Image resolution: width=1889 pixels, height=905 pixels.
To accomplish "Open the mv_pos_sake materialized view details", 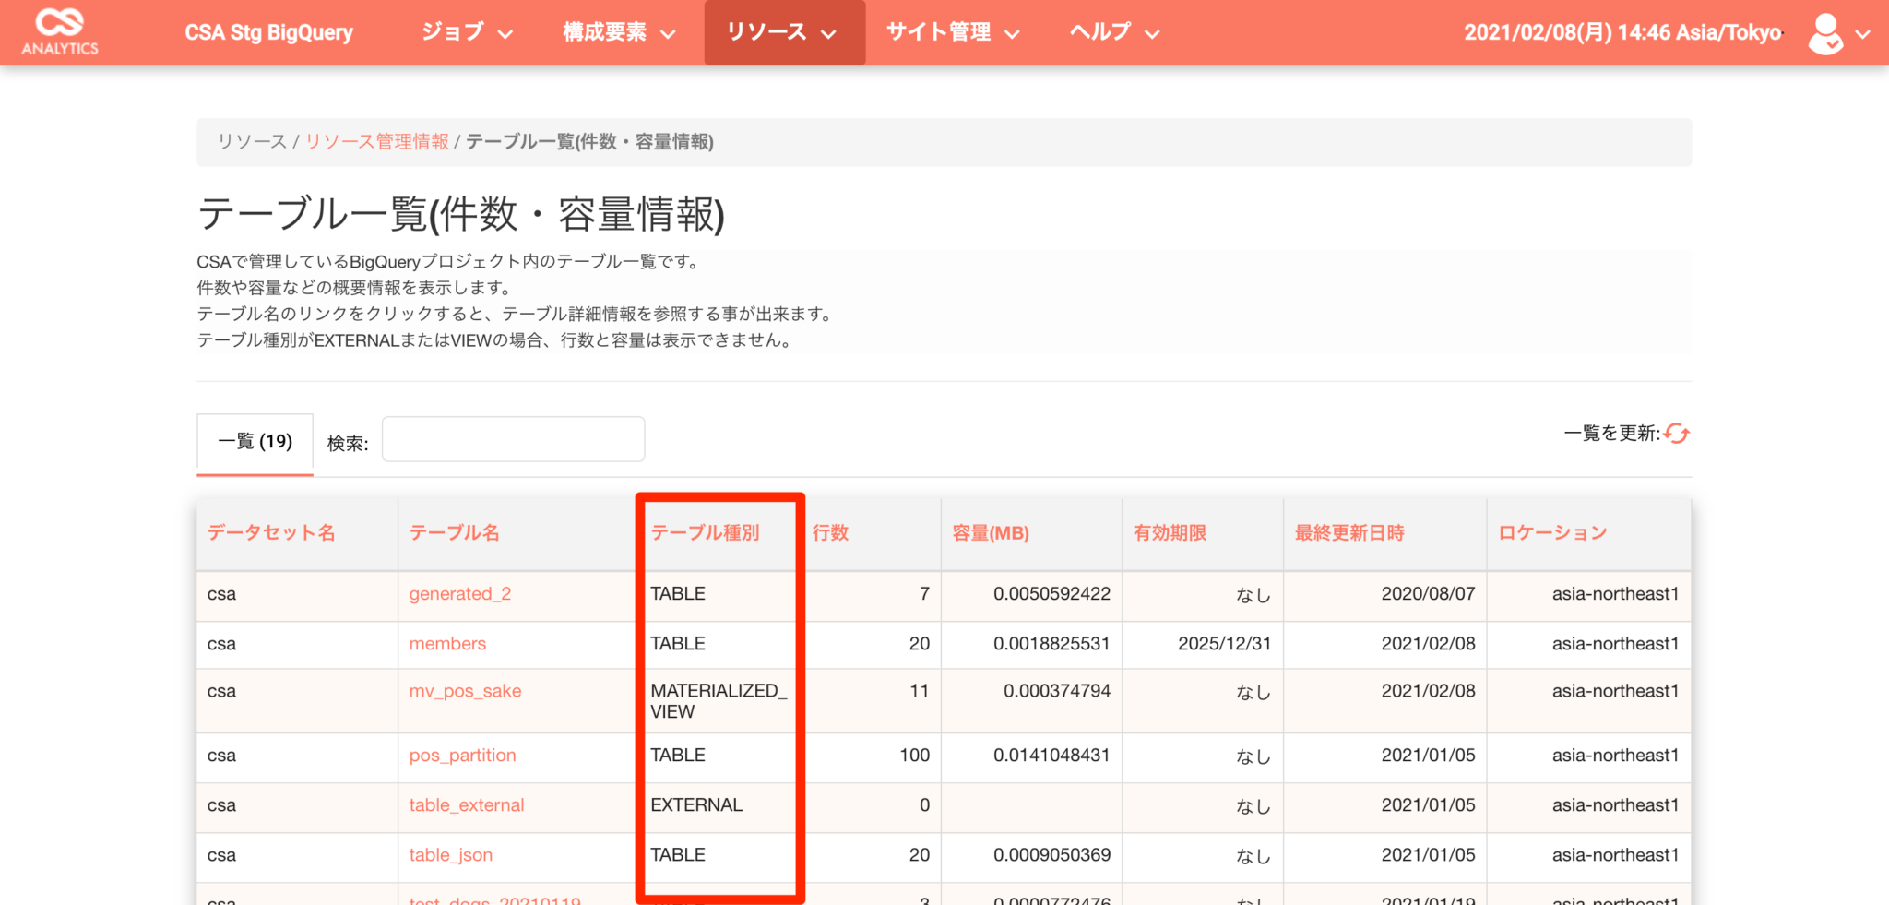I will point(465,690).
